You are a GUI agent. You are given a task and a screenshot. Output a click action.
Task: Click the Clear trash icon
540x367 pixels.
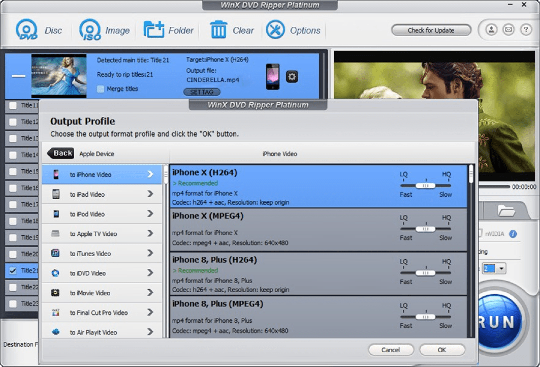(x=218, y=29)
